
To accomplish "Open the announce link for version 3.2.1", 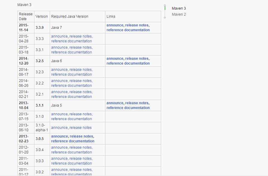I will pyautogui.click(x=59, y=92).
